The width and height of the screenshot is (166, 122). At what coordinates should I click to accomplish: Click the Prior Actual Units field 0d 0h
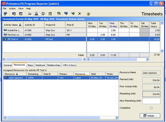coord(151,87)
